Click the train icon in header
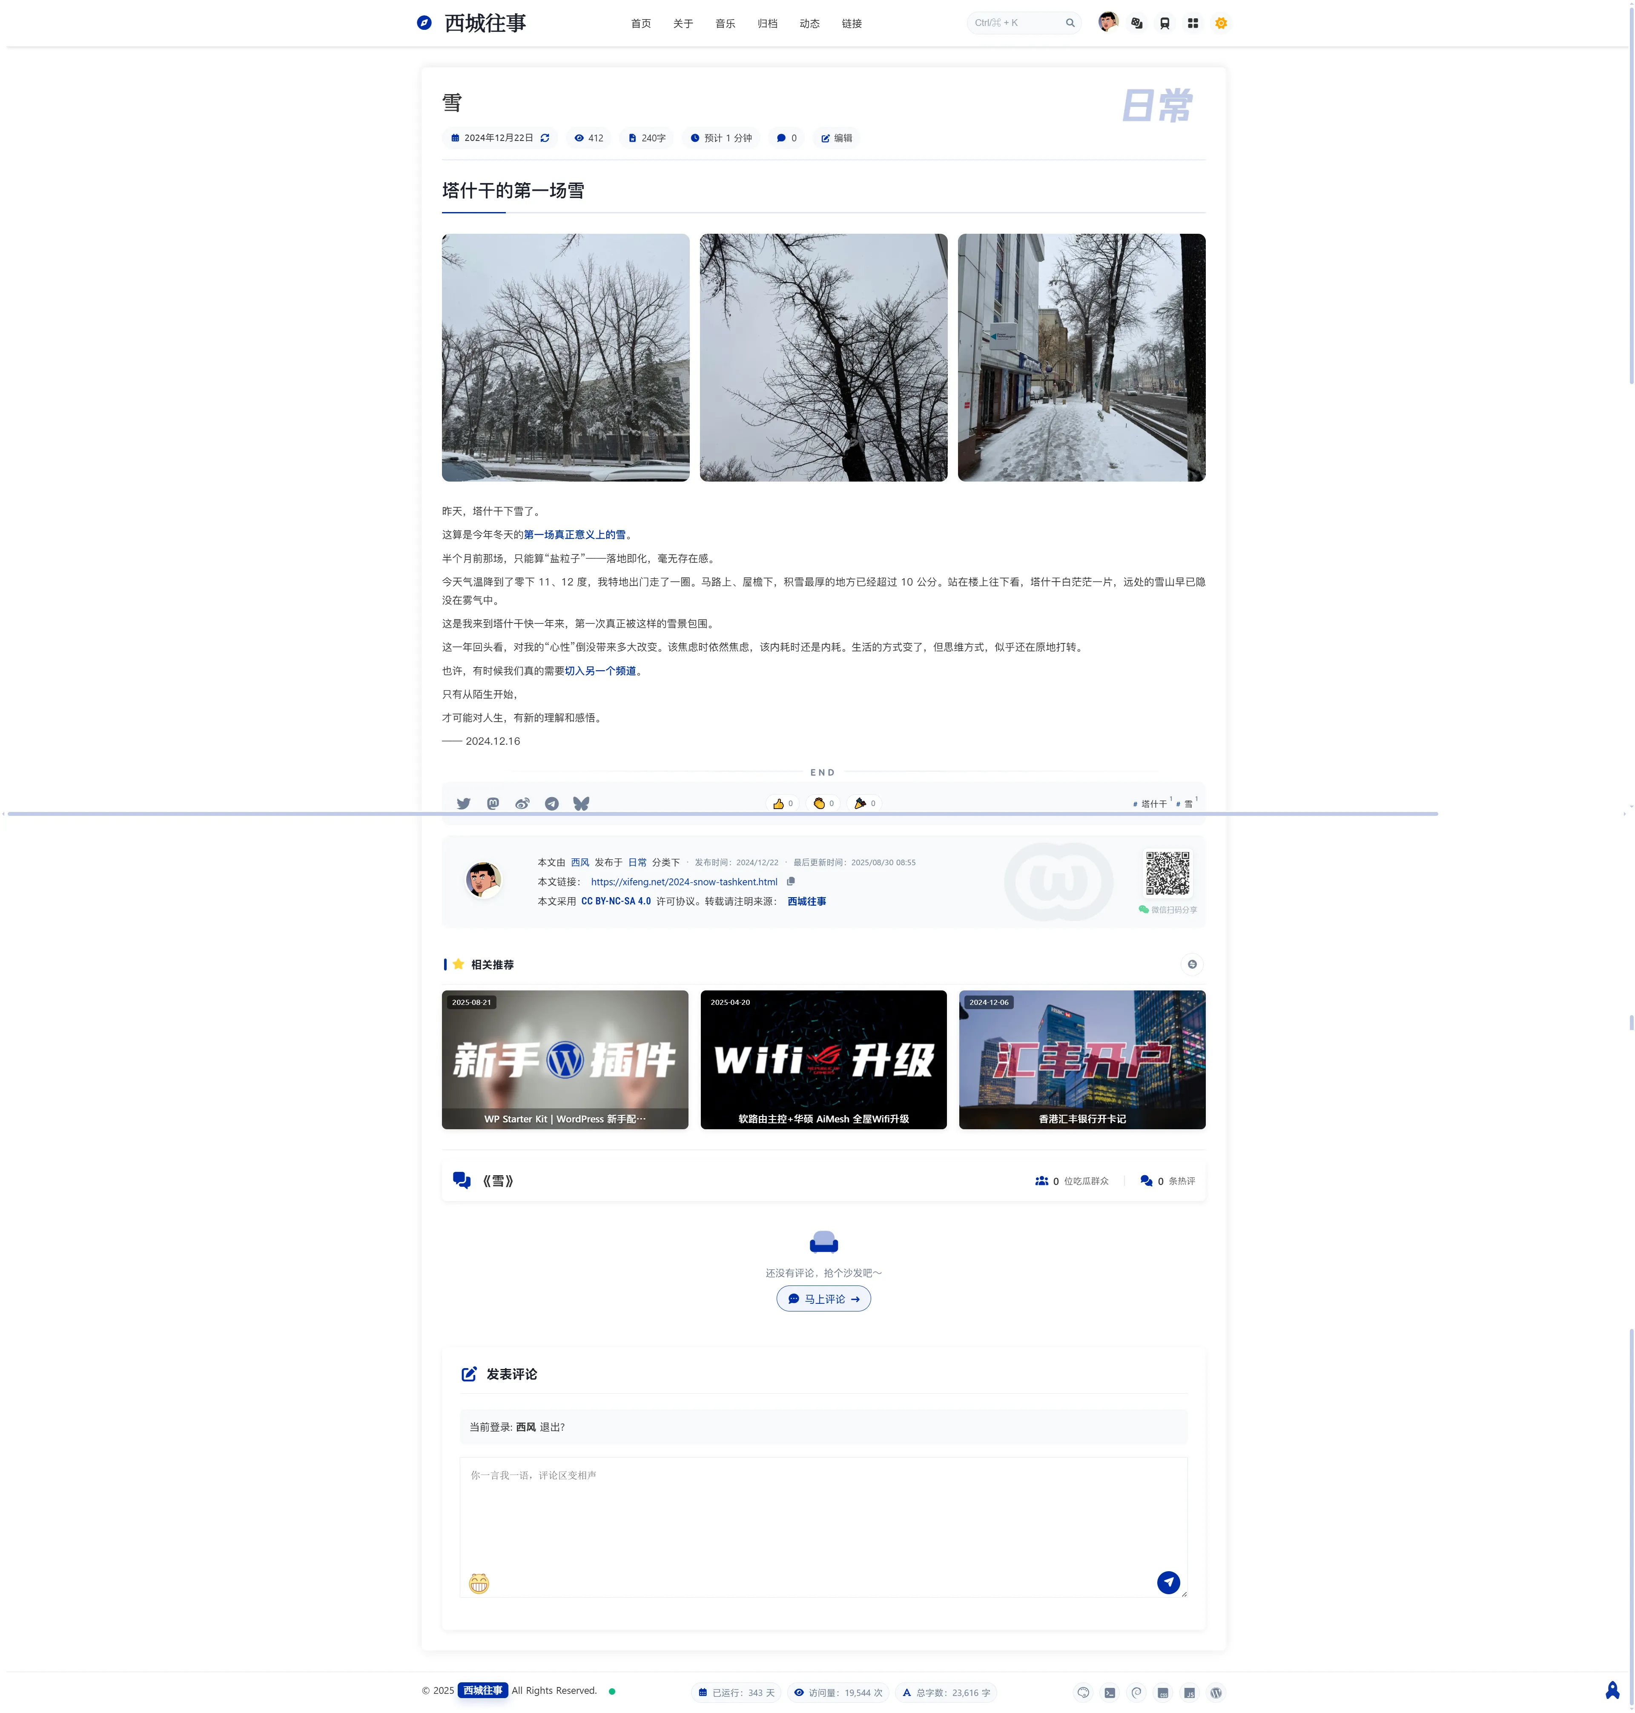Screen dimensions: 1635x1713 pos(1165,23)
